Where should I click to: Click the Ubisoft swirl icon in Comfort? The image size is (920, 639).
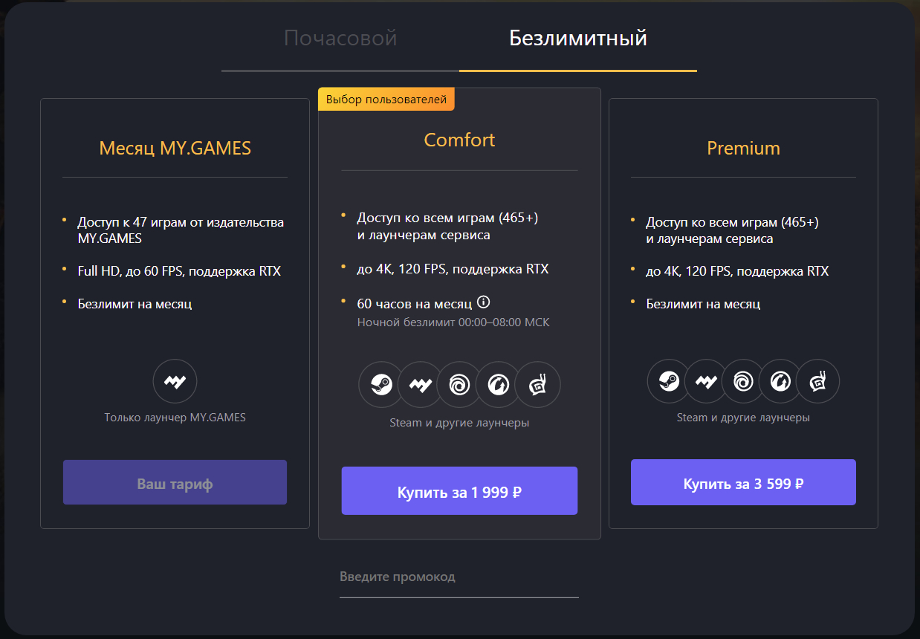[459, 385]
